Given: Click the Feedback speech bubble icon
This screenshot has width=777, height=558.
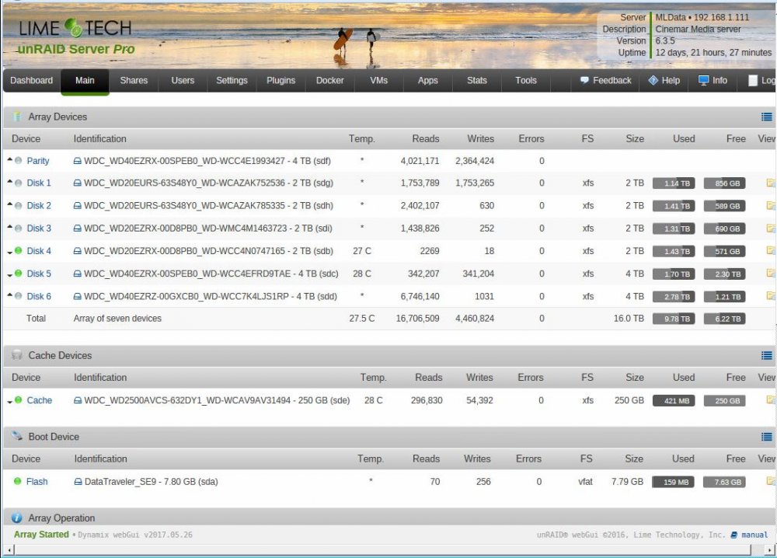Looking at the screenshot, I should (584, 80).
